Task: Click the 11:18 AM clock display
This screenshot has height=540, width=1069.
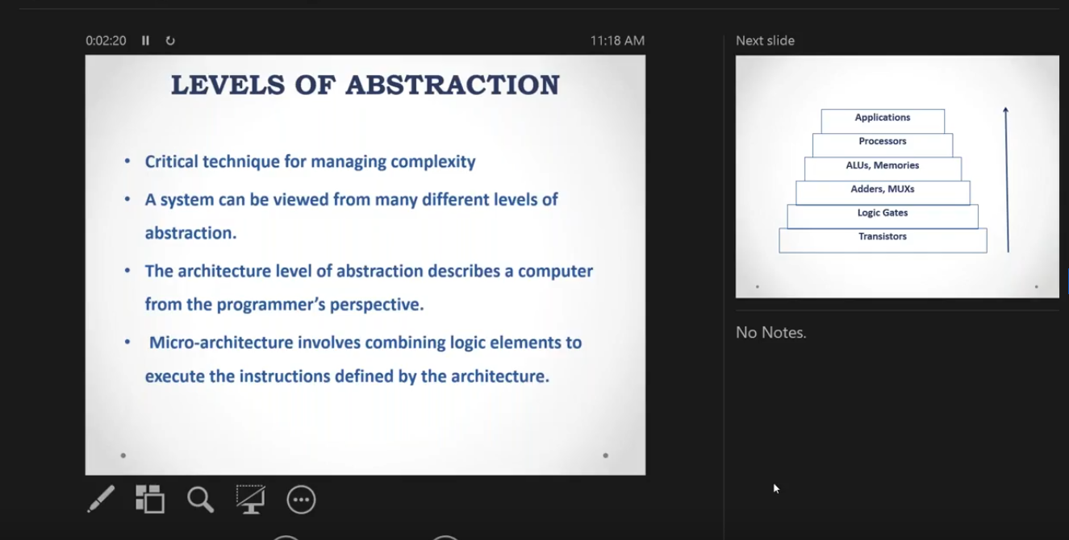Action: pyautogui.click(x=617, y=40)
